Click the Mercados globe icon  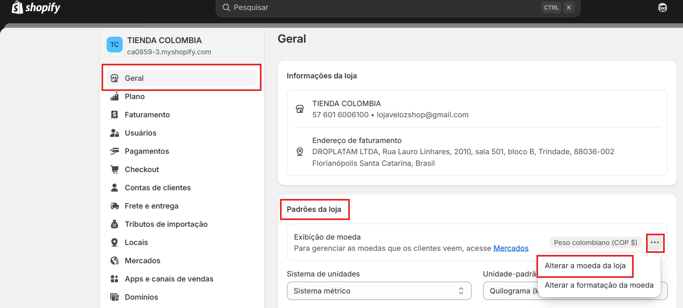pos(114,261)
